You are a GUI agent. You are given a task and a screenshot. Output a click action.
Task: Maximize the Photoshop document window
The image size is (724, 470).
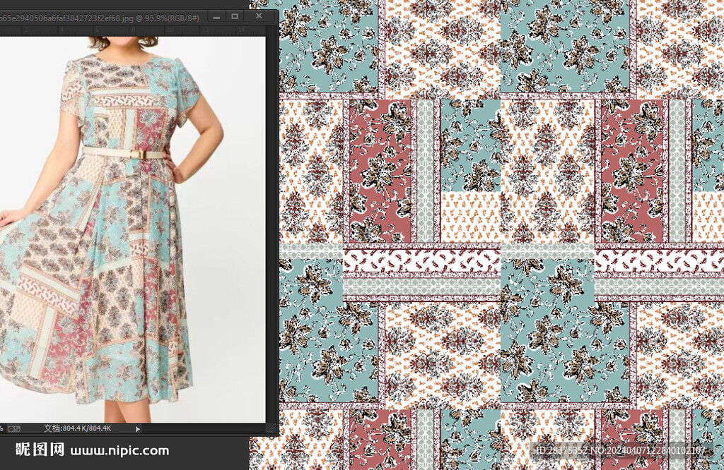[235, 17]
